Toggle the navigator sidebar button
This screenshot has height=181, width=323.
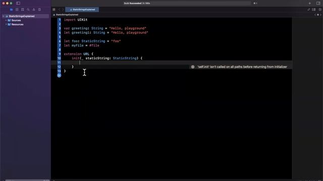click(18, 3)
